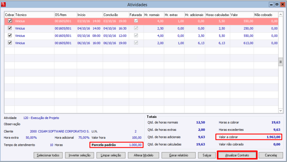Screen dimensions: 287x162
Task: Click the table scrollbar thumb
Action: 281,62
